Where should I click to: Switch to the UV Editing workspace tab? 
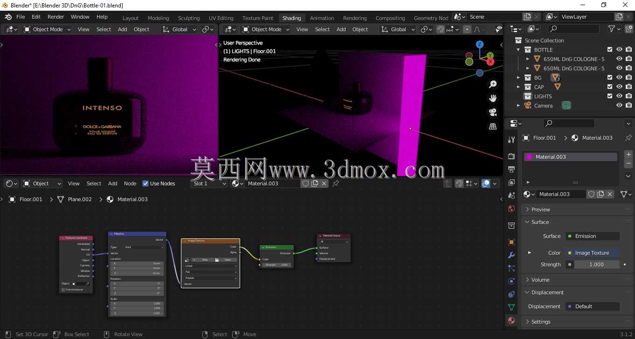221,18
